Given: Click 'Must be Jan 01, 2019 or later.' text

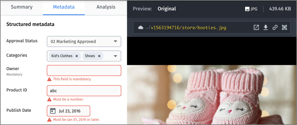Looking at the screenshot, I should coord(76,120).
